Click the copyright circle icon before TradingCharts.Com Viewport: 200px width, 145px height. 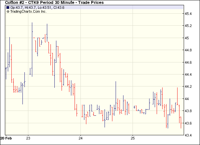click(x=8, y=11)
